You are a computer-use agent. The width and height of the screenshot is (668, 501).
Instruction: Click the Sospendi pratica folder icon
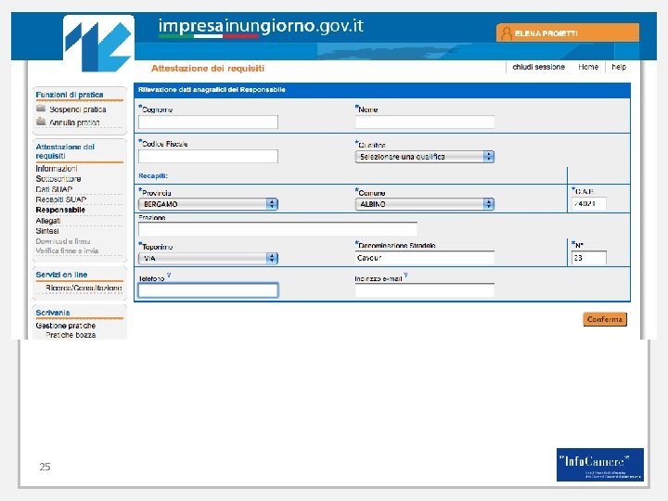(41, 109)
